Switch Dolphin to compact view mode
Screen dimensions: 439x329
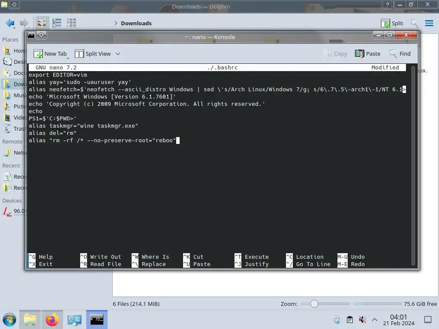57,23
